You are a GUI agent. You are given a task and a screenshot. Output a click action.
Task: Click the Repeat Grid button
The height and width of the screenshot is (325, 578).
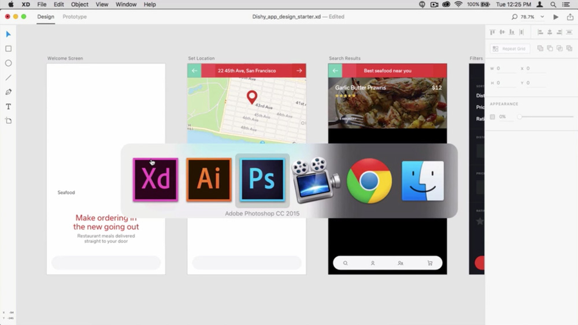pos(510,48)
